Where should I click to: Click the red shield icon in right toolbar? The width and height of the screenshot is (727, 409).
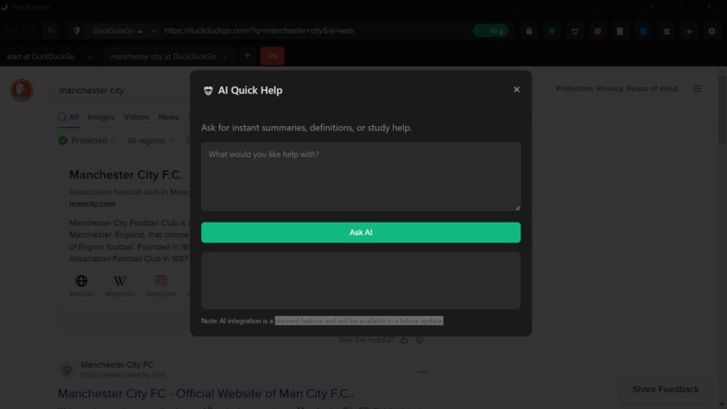(598, 31)
